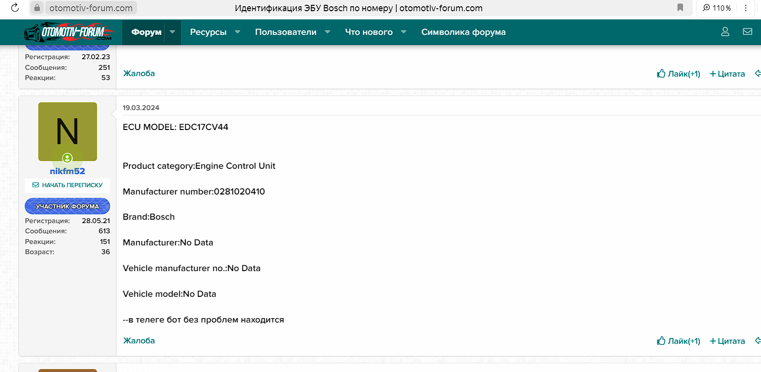The width and height of the screenshot is (761, 372).
Task: Reload the page with browser refresh icon
Action: click(15, 8)
